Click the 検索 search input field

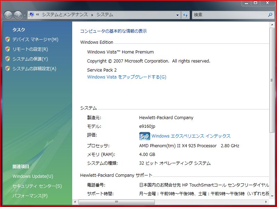point(229,15)
